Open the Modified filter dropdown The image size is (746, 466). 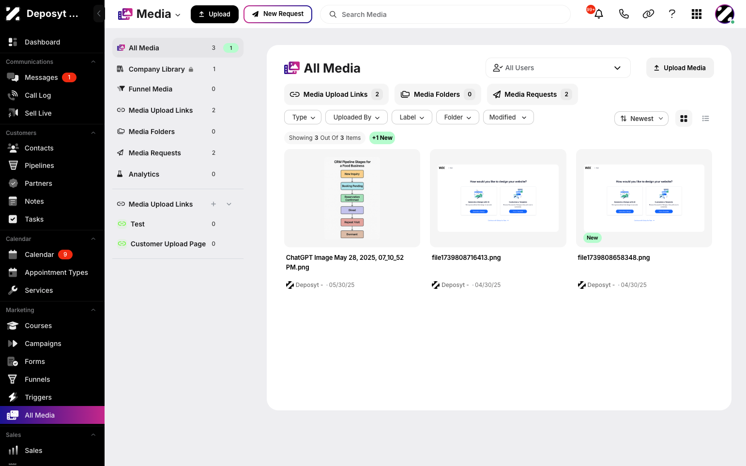(x=508, y=117)
